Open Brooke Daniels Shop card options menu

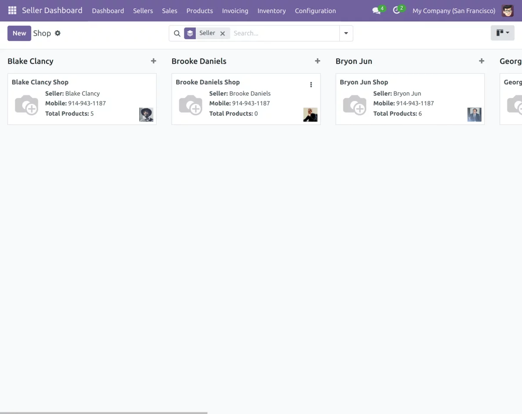(x=311, y=84)
